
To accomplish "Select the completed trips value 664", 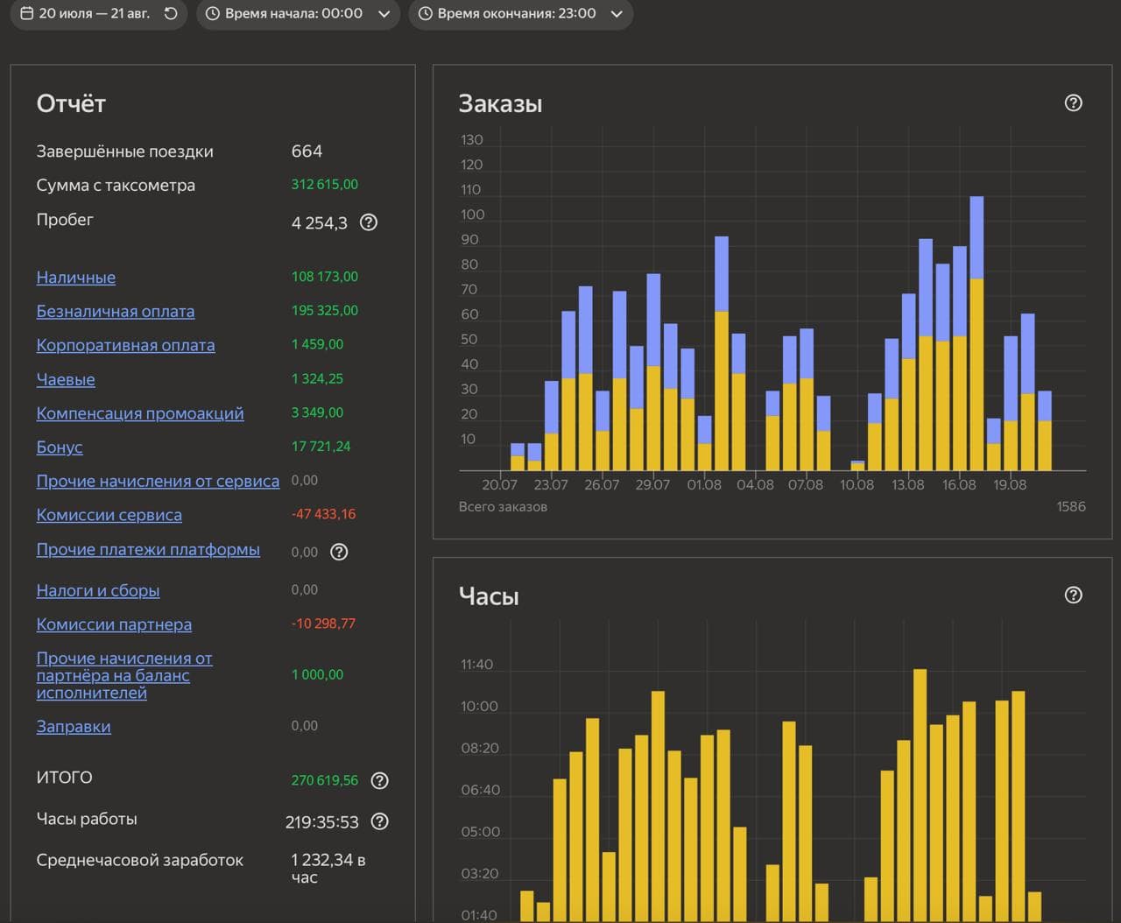I will click(307, 151).
